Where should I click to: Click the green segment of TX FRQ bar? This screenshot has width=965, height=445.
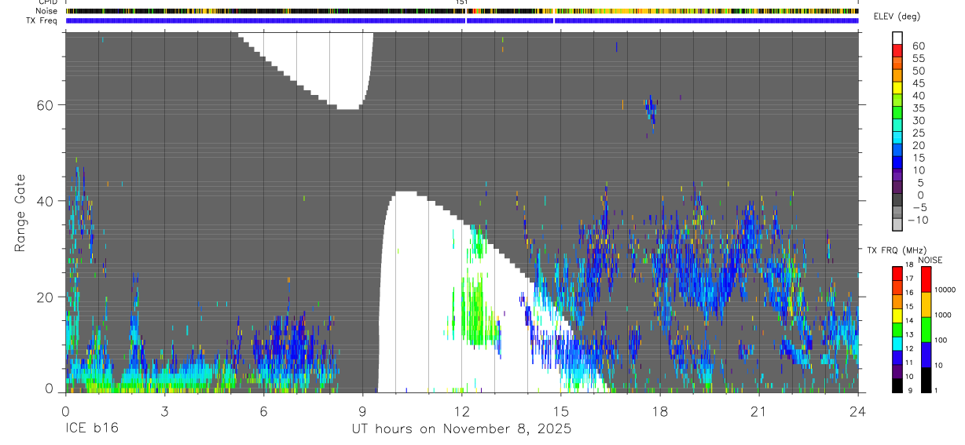[898, 330]
